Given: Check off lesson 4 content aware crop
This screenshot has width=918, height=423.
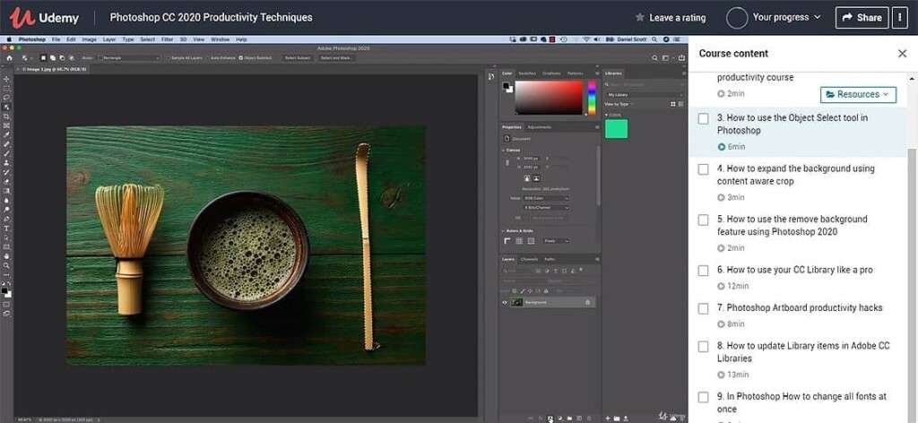Looking at the screenshot, I should click(703, 169).
